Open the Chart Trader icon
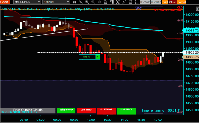Screen dimensions: 199x123 [112, 2]
